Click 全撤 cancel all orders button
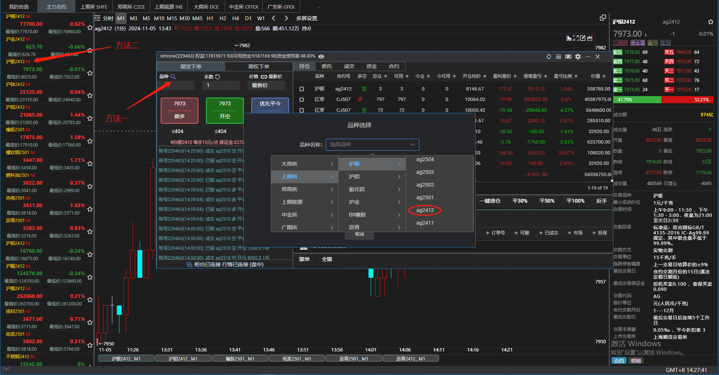Screen dimensions: 719x375 pos(327,259)
